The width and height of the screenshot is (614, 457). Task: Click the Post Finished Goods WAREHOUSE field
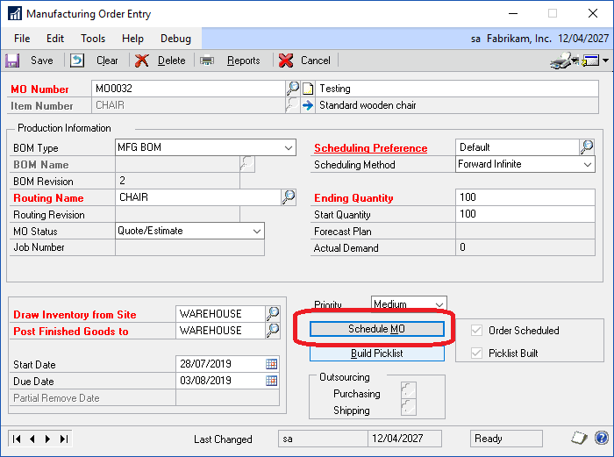tap(220, 331)
